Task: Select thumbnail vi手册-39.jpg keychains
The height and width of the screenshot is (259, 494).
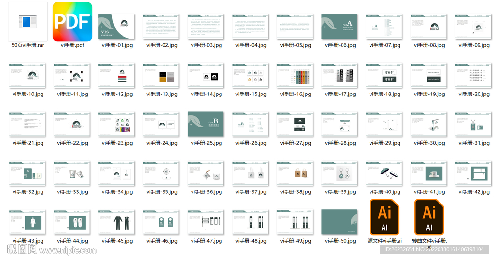Action: click(x=340, y=173)
